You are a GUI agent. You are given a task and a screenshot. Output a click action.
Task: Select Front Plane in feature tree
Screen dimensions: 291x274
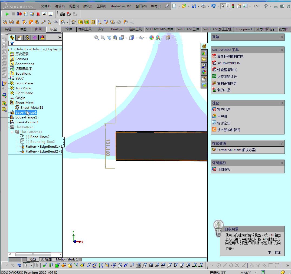(24, 83)
